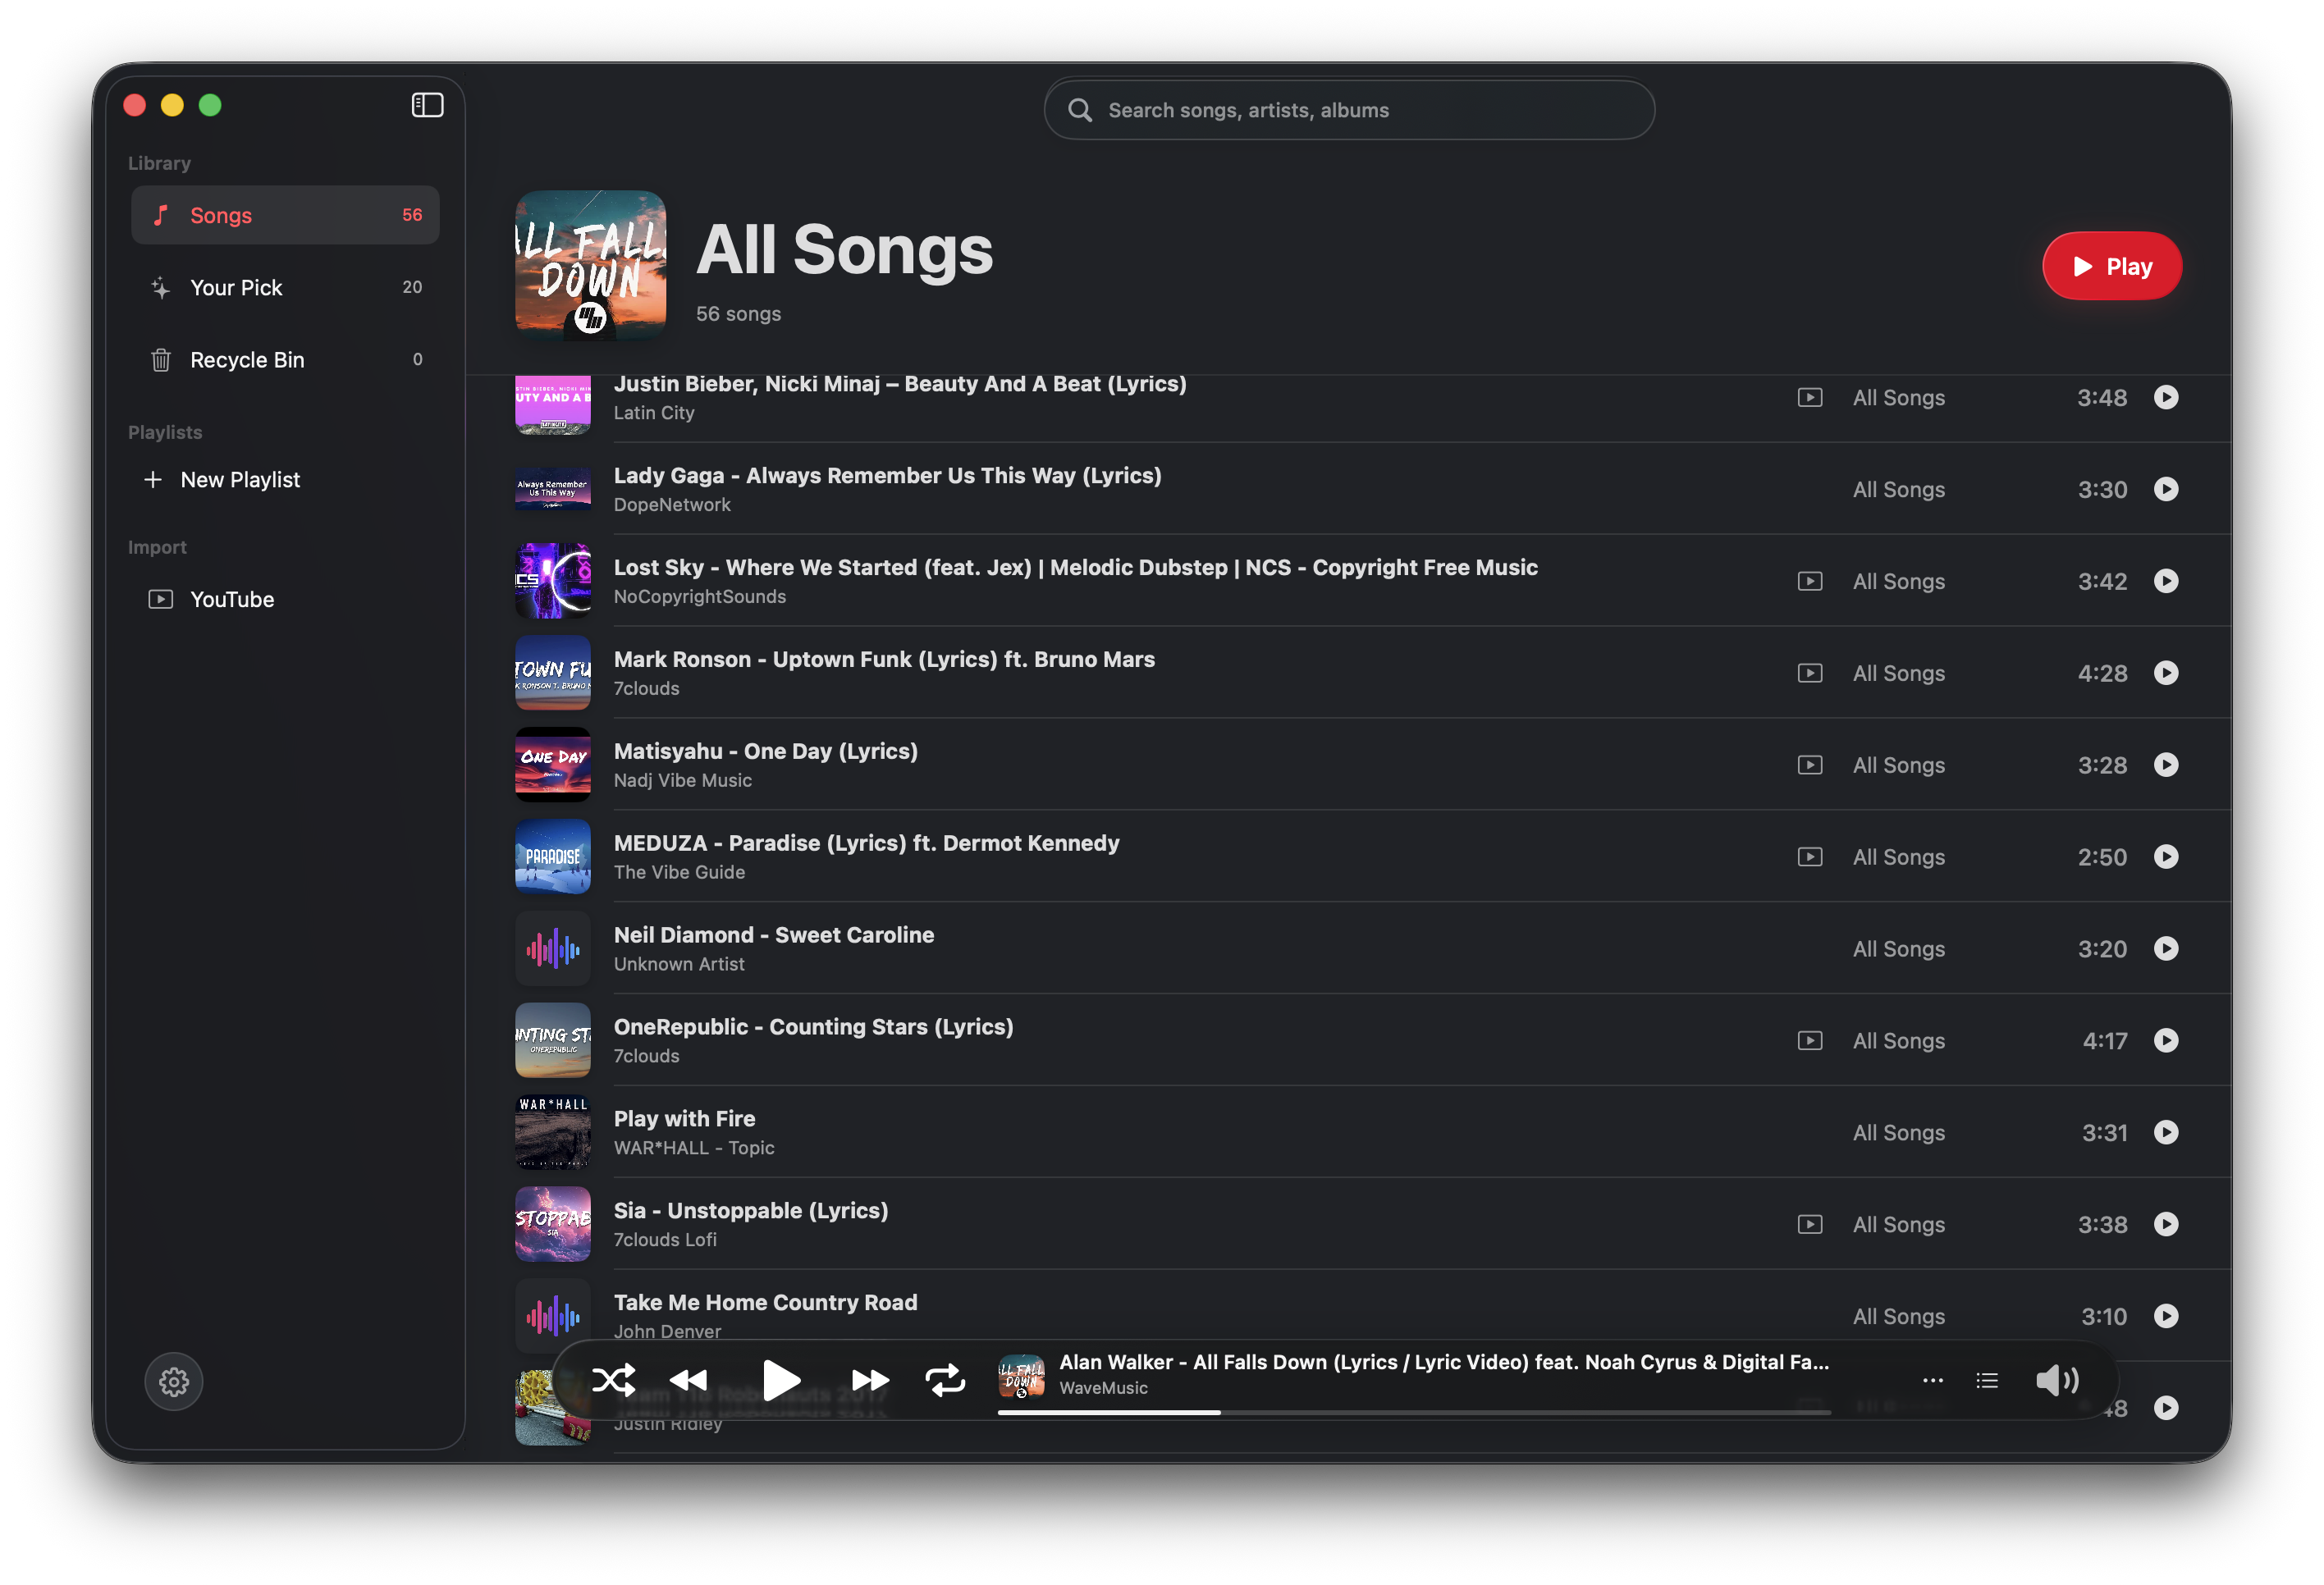Click The Vibe Guide artist name
Screen dimensions: 2324x1585
coord(679,873)
